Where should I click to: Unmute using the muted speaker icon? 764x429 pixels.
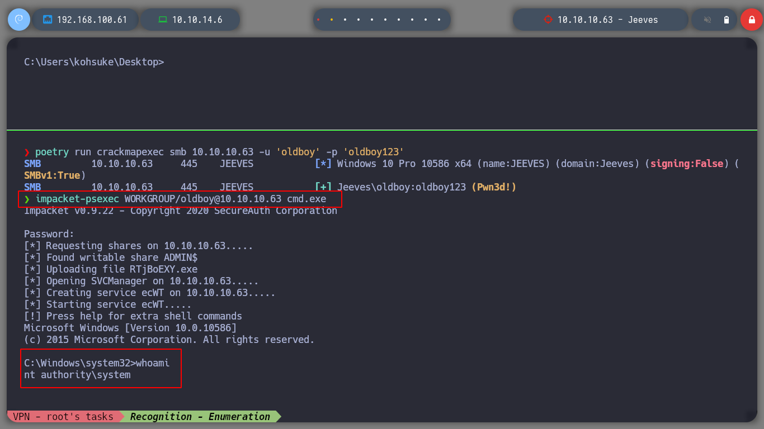tap(708, 20)
